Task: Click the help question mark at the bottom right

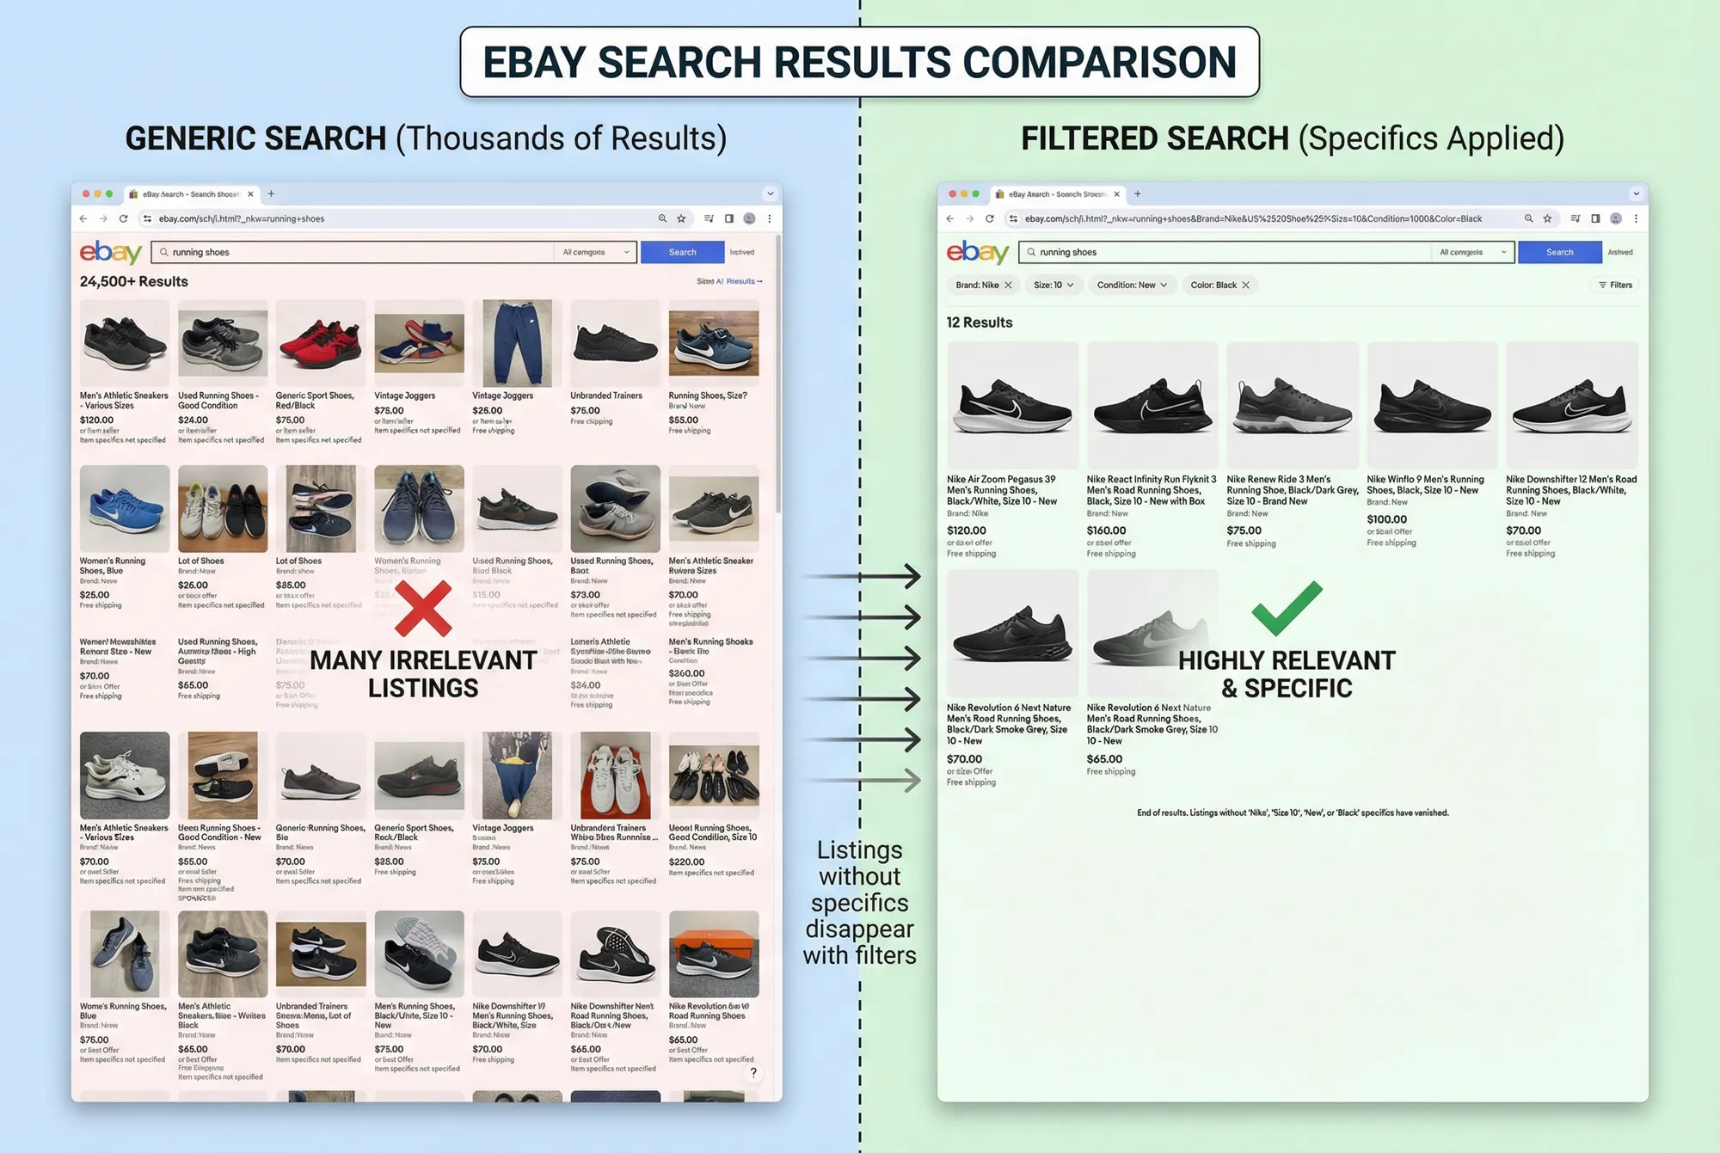Action: point(753,1072)
